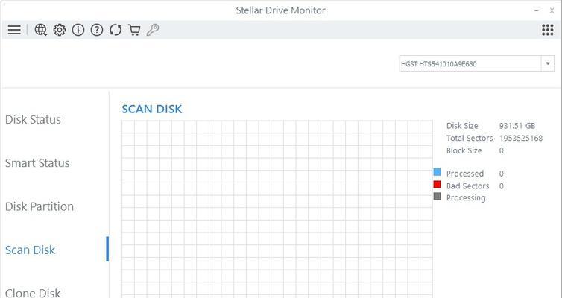Open the apps grid icon
This screenshot has height=298, width=562.
tap(548, 30)
